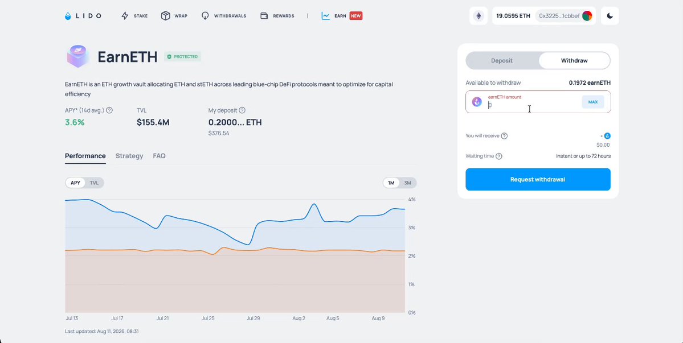Click earnETH token icon in input
This screenshot has width=683, height=343.
pos(477,102)
